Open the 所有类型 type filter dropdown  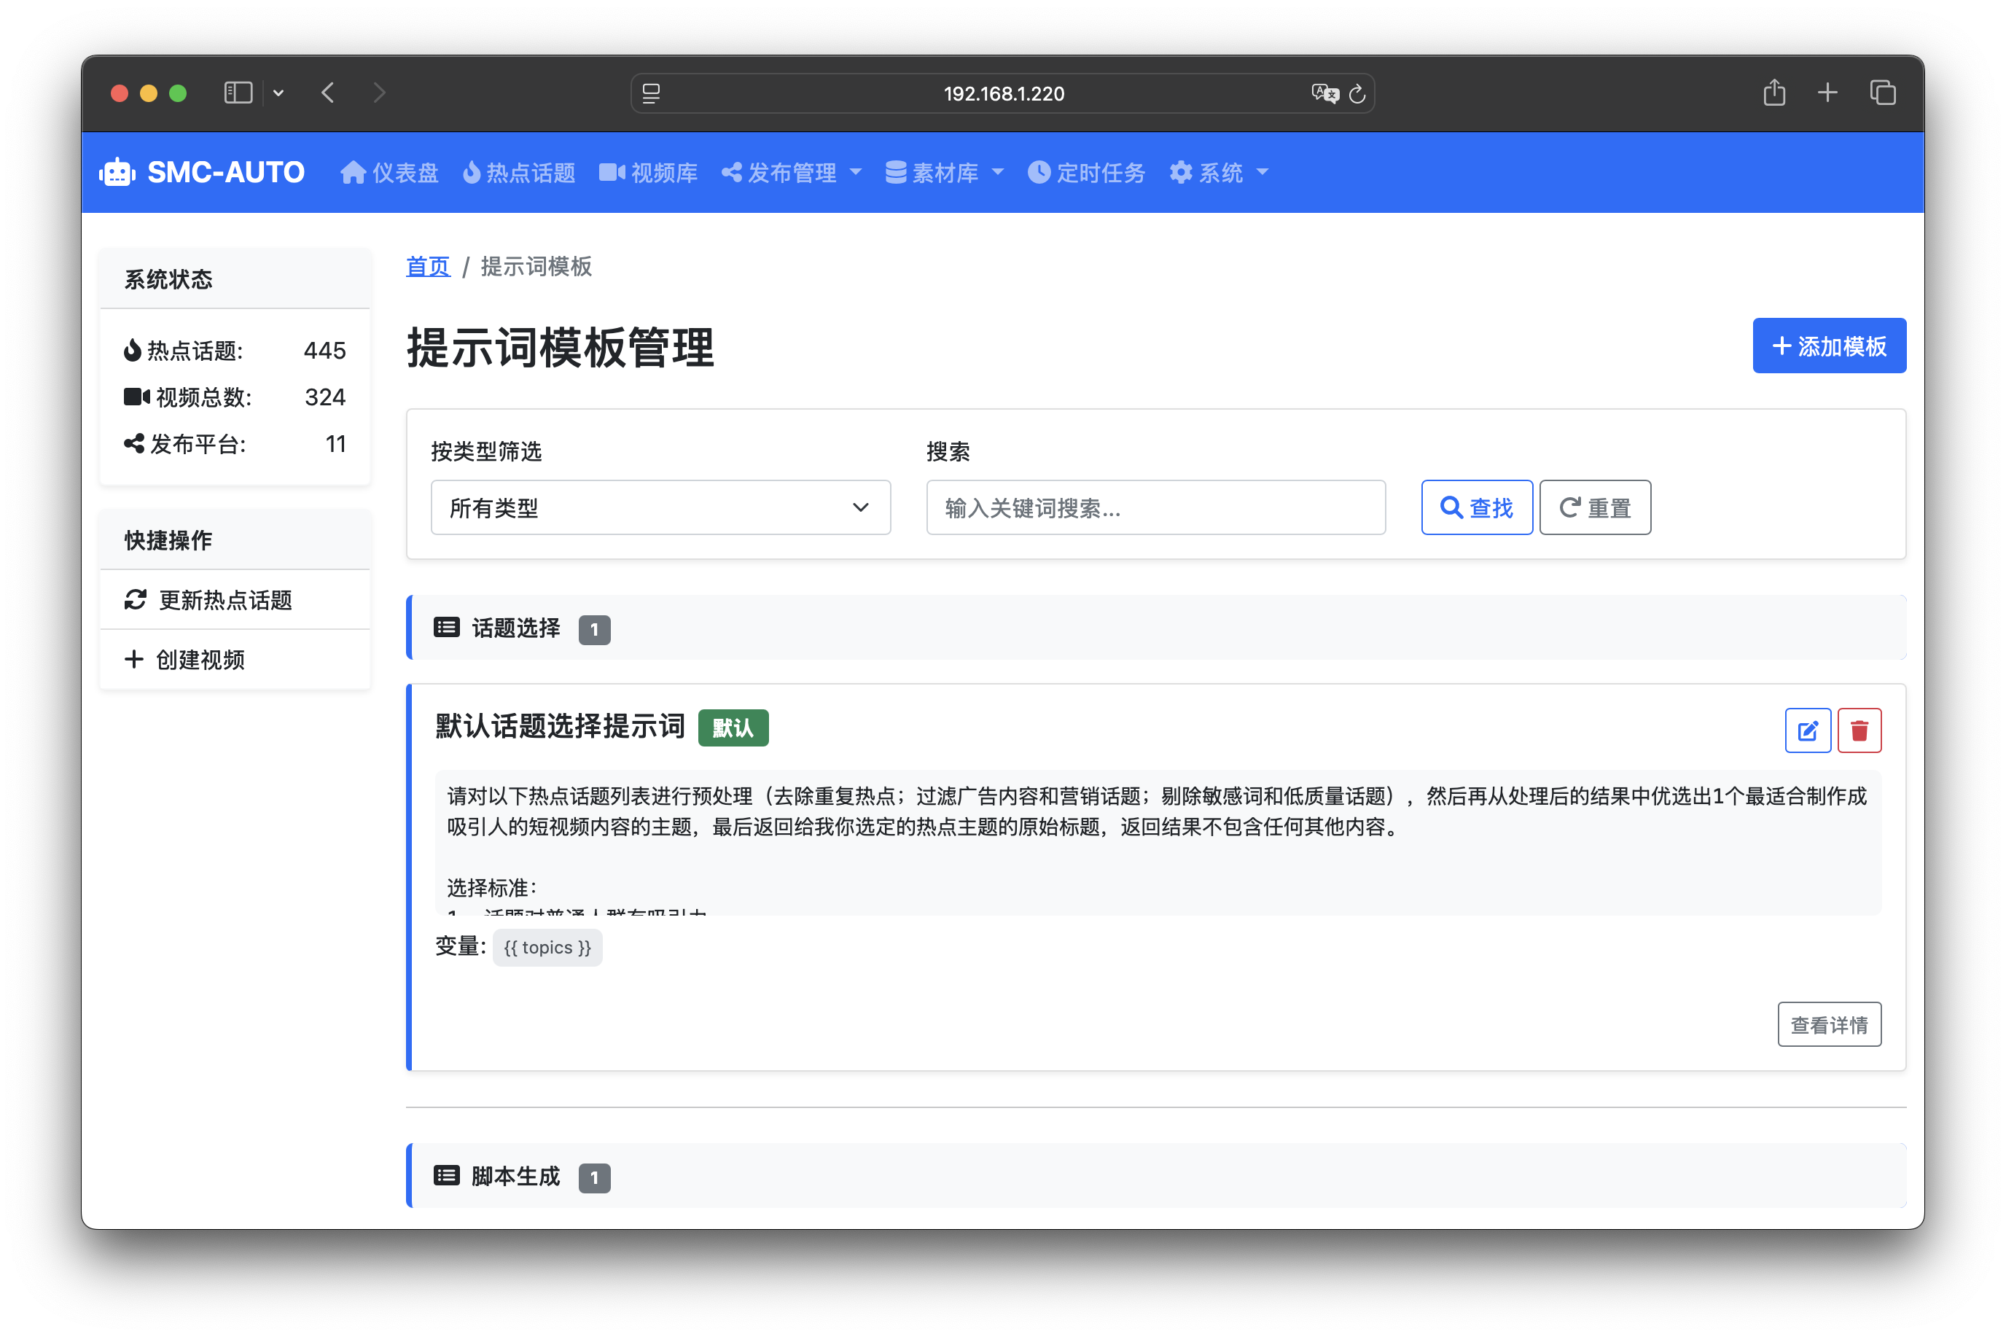660,507
